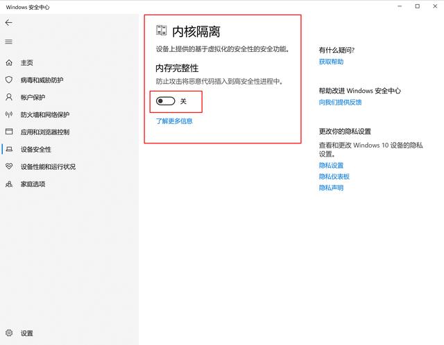Go to 病毒和威胁防护 section
The width and height of the screenshot is (444, 345).
tap(42, 80)
